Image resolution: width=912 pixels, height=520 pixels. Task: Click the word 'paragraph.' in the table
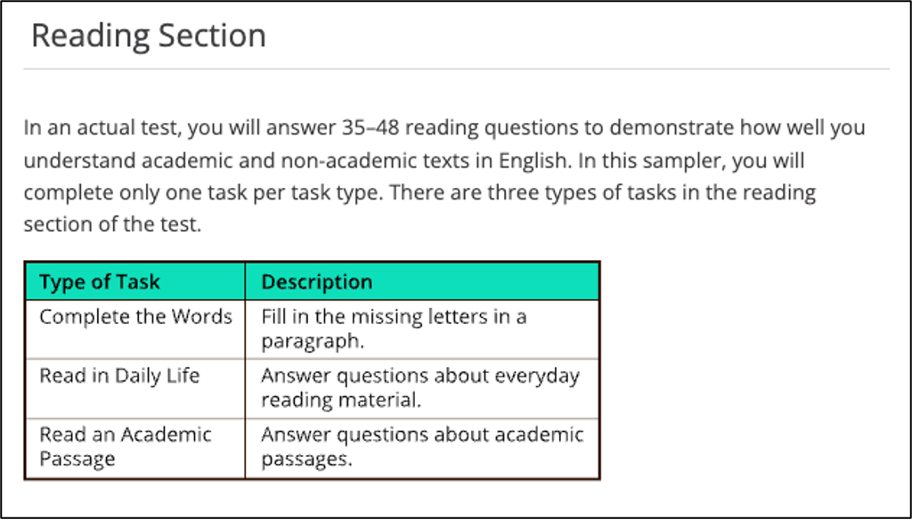[313, 342]
